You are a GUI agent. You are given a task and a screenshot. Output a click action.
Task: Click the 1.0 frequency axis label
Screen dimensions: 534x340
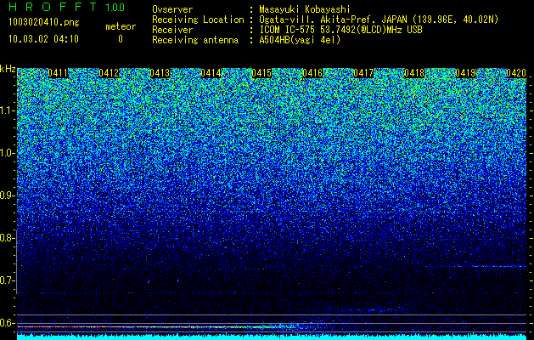pyautogui.click(x=7, y=153)
